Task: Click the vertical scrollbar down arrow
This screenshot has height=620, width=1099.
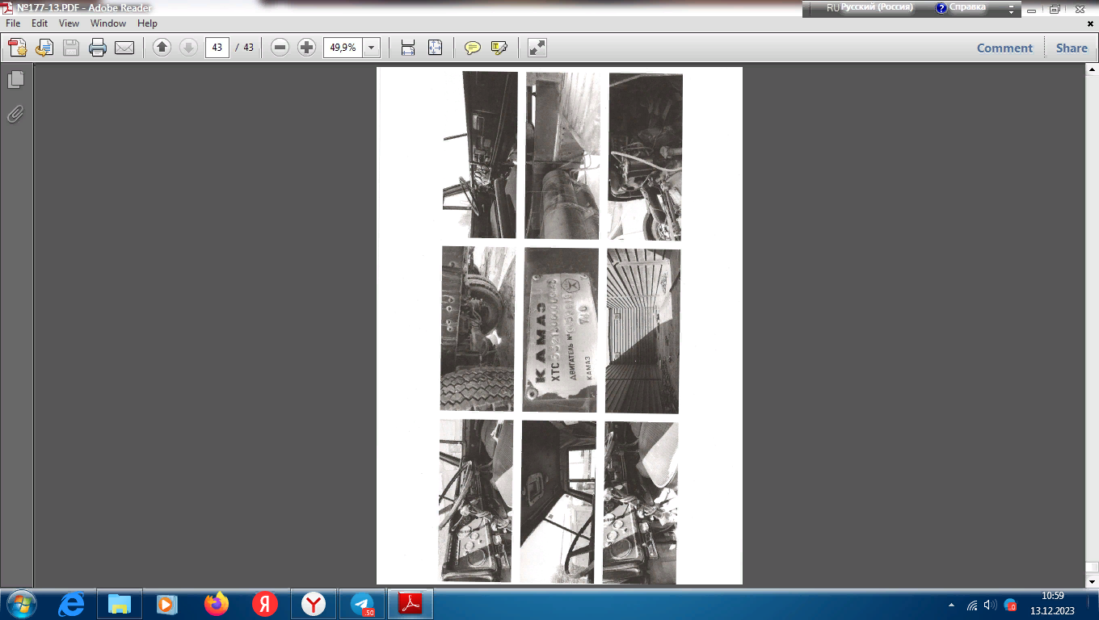Action: click(x=1092, y=581)
